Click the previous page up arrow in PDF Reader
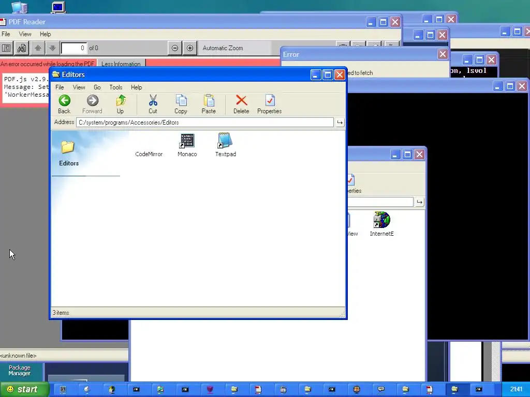Viewport: 530px width, 397px height. click(38, 48)
